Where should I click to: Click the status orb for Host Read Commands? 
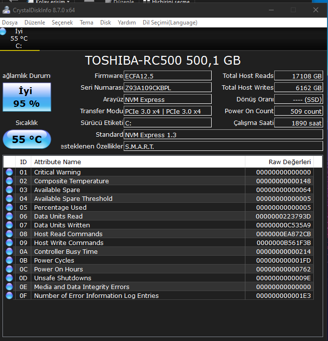click(9, 234)
